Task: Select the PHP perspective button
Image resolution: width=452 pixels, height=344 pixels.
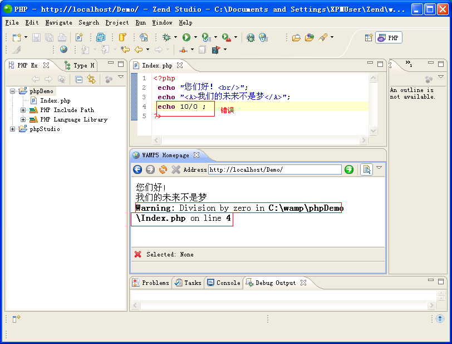Action: click(x=389, y=37)
